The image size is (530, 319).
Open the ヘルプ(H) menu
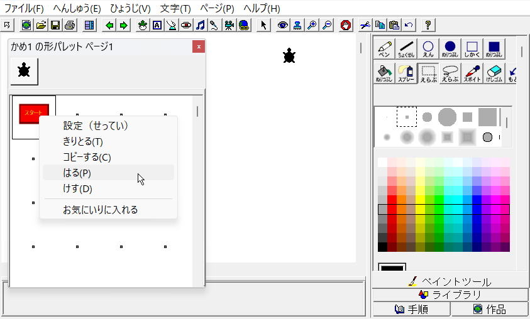(262, 8)
